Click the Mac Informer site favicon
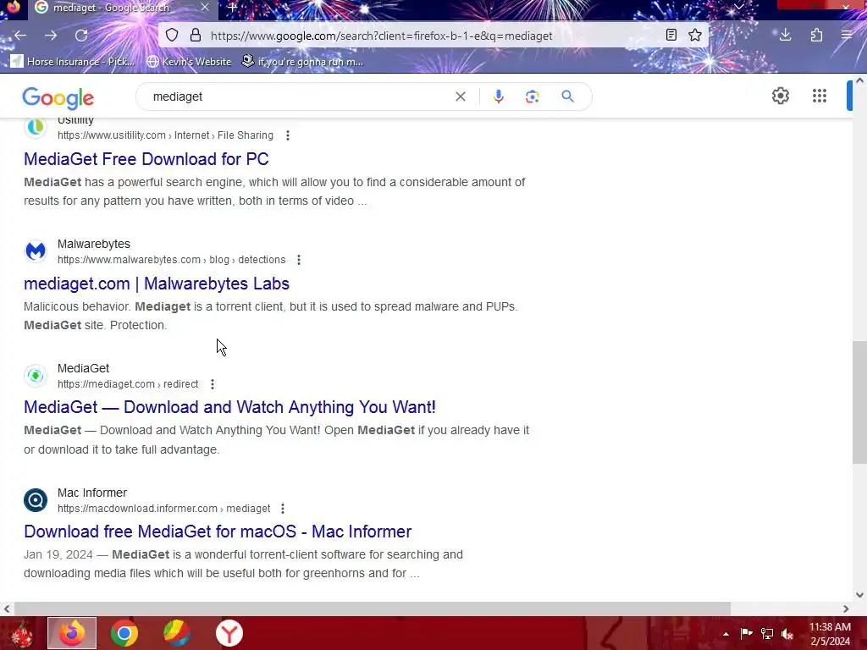The image size is (867, 650). click(36, 500)
